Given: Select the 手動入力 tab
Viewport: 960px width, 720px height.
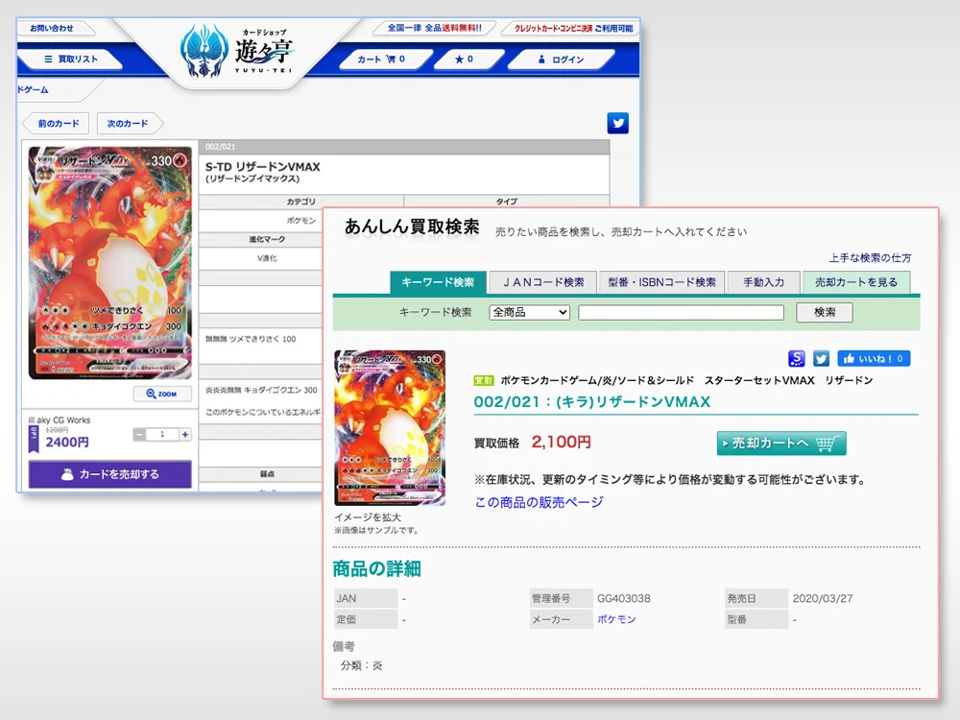Looking at the screenshot, I should [x=763, y=282].
